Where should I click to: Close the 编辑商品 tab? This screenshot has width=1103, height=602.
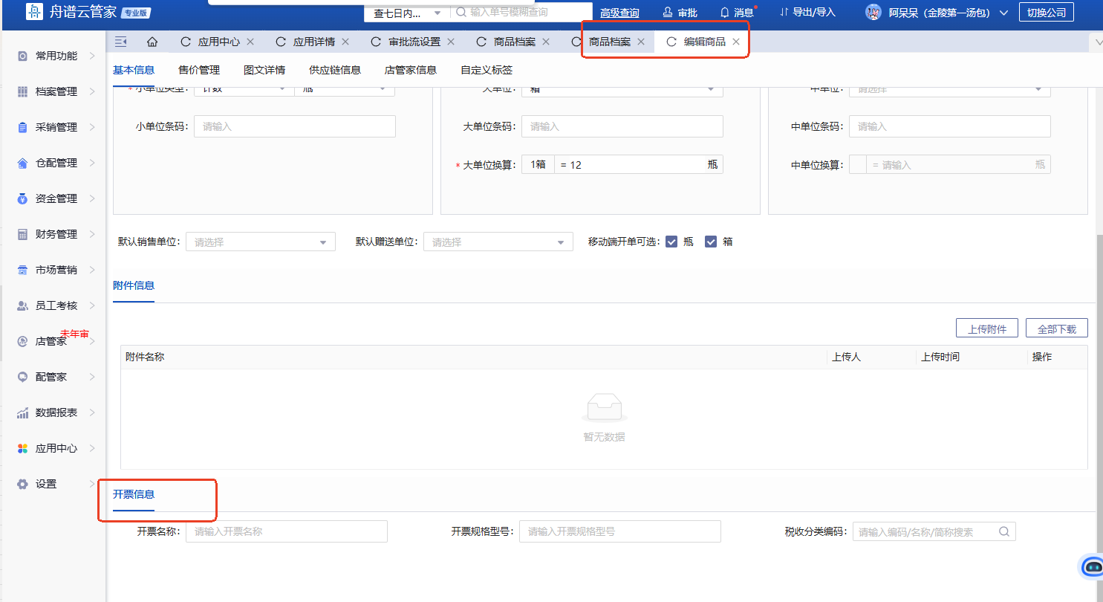[x=736, y=42]
